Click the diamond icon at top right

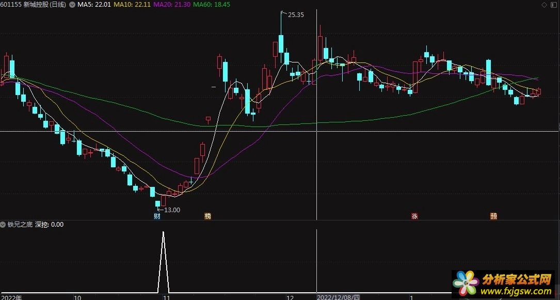point(545,5)
